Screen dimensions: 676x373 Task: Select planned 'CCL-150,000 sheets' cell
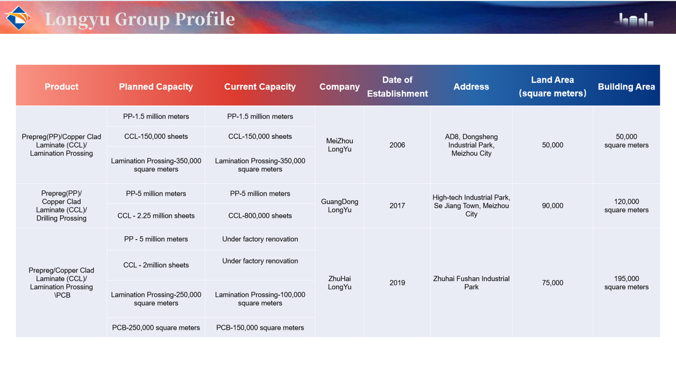coord(156,136)
